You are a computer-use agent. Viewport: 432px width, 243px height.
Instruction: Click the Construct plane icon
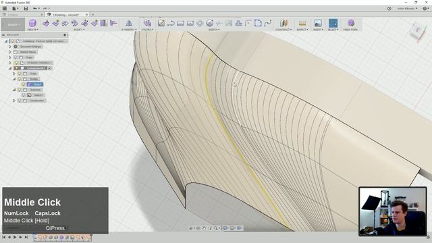283,23
